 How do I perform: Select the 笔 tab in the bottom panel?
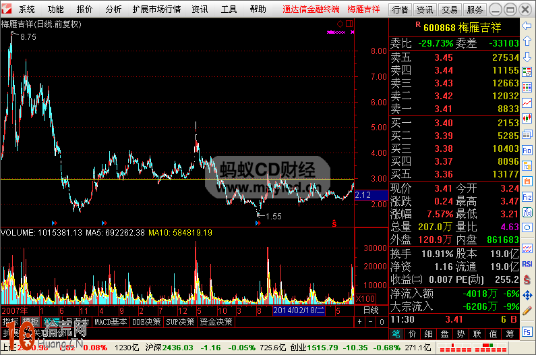point(396,334)
